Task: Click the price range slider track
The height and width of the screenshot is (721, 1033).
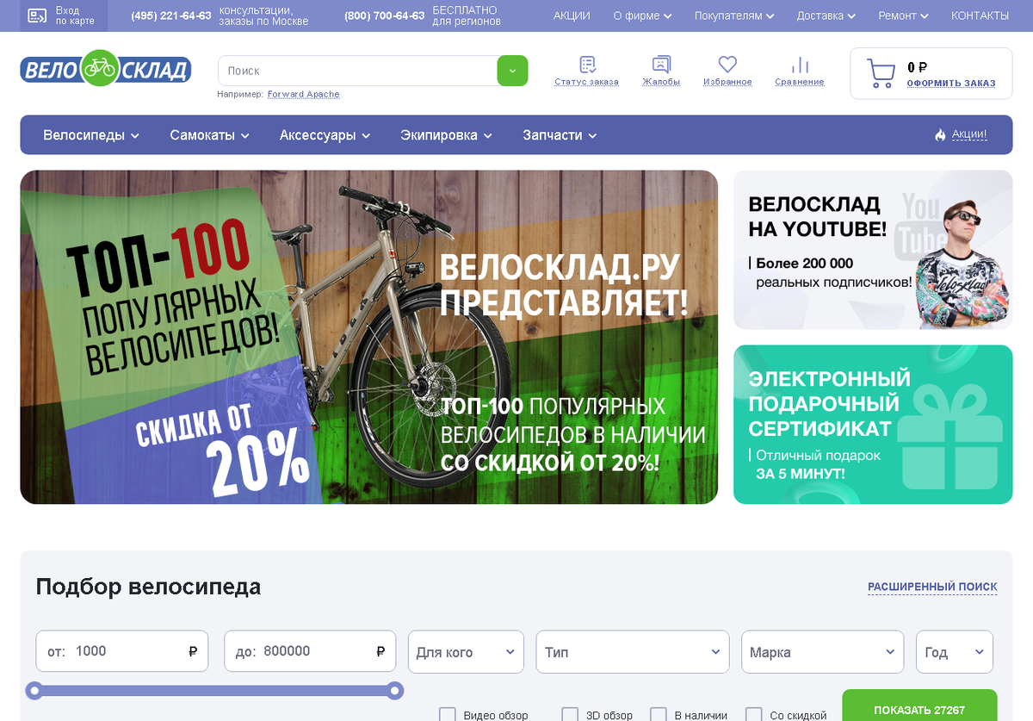Action: [214, 690]
